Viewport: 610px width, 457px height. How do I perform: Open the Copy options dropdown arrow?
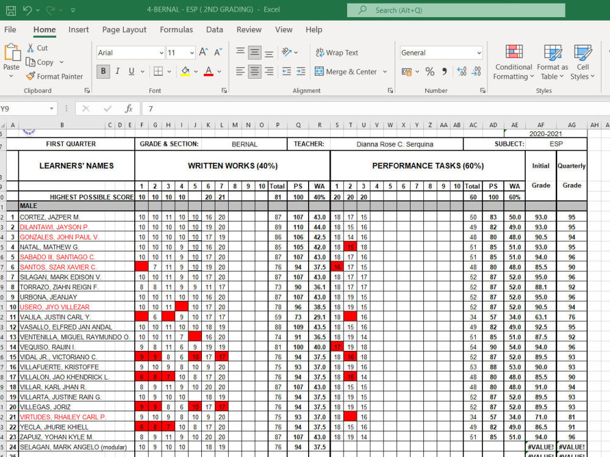[62, 62]
